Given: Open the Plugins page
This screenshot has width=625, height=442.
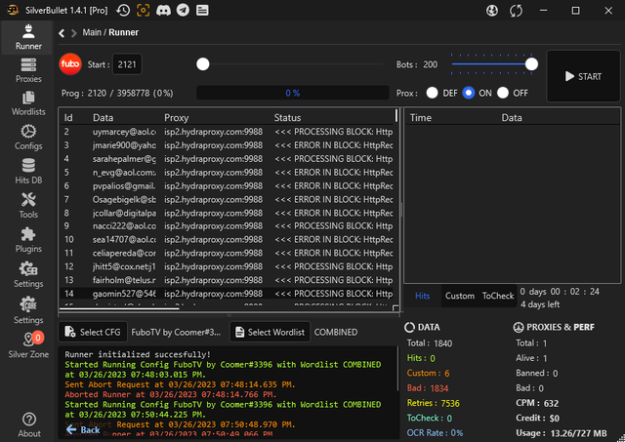Looking at the screenshot, I should (29, 240).
